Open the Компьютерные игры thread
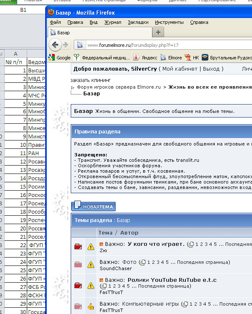This screenshot has width=252, height=314. point(150,304)
